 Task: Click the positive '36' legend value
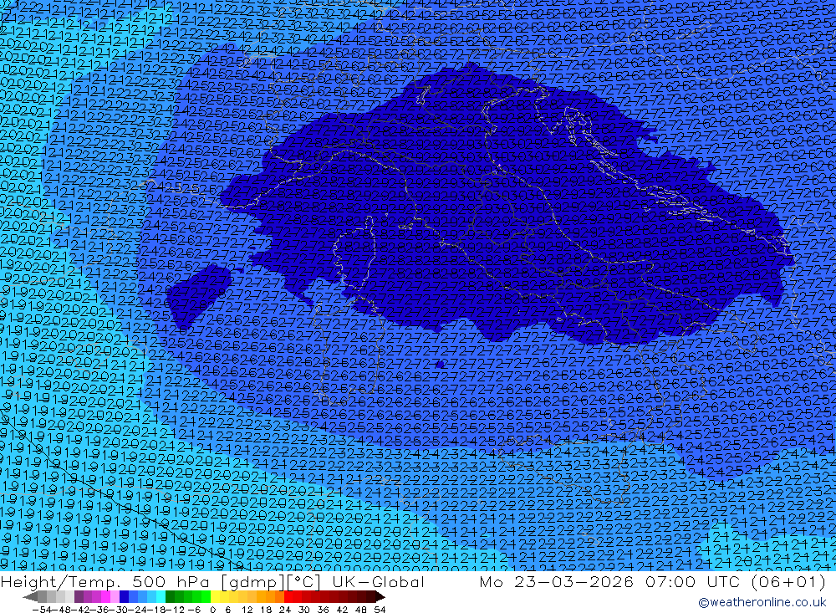click(323, 610)
